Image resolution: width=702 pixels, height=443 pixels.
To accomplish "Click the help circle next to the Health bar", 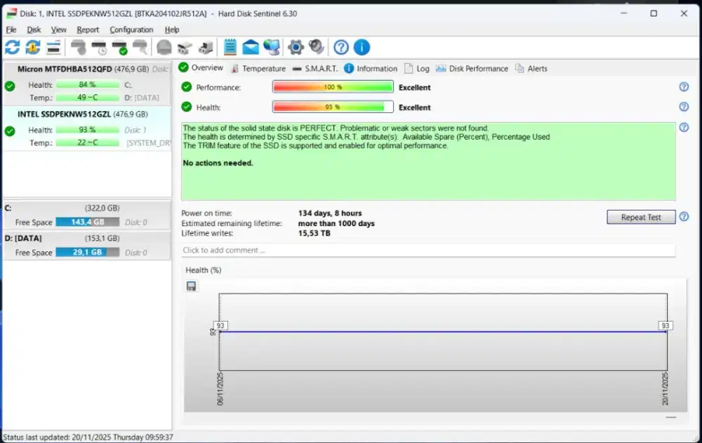I will coord(684,107).
